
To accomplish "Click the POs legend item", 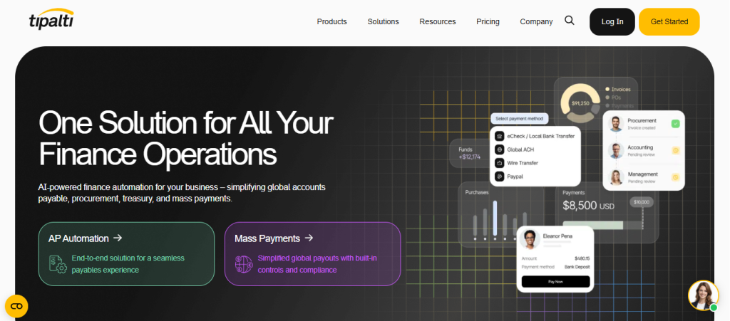I will coord(613,98).
